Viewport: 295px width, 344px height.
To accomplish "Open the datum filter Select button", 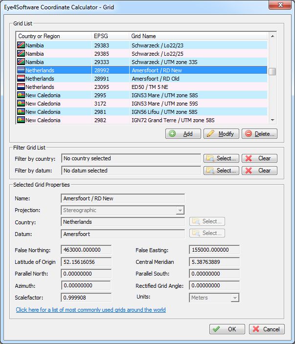I will [x=221, y=171].
